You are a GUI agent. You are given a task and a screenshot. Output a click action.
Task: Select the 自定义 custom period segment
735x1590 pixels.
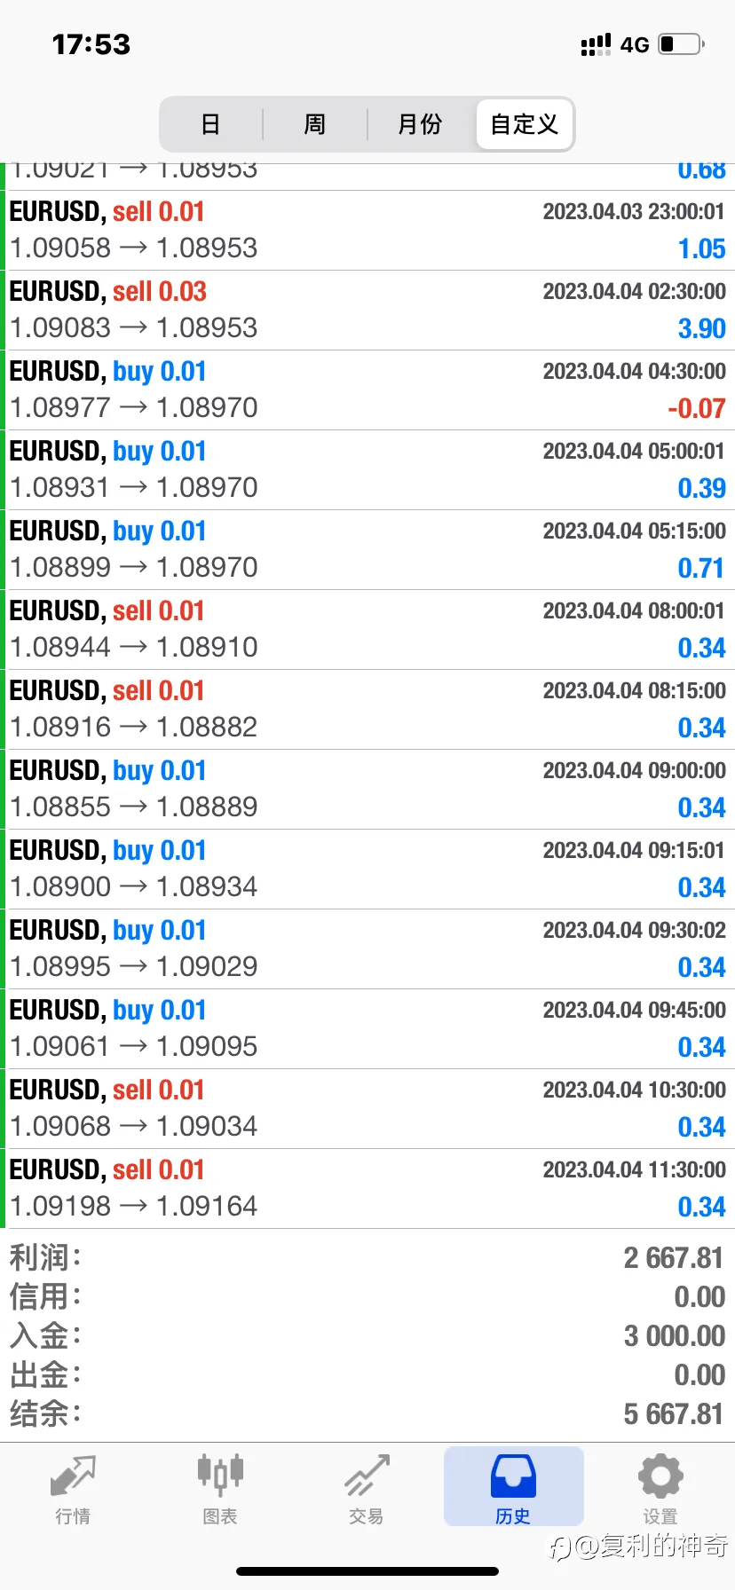tap(525, 124)
